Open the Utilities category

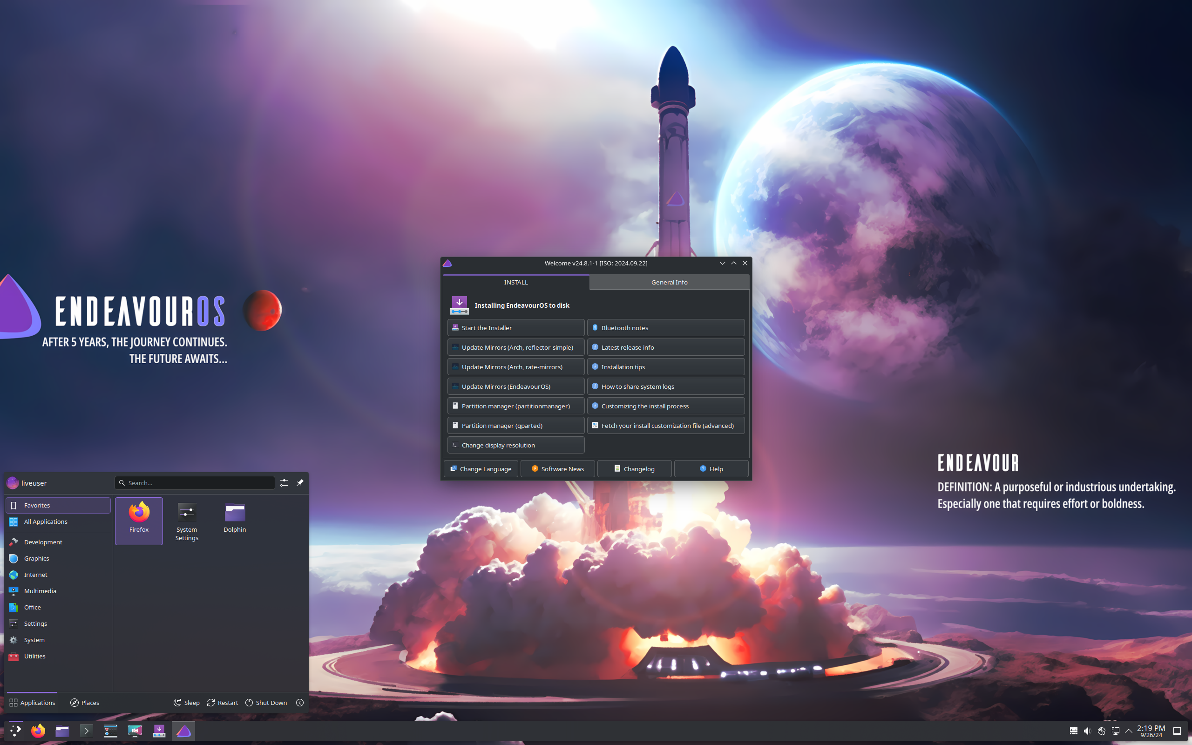(x=58, y=656)
